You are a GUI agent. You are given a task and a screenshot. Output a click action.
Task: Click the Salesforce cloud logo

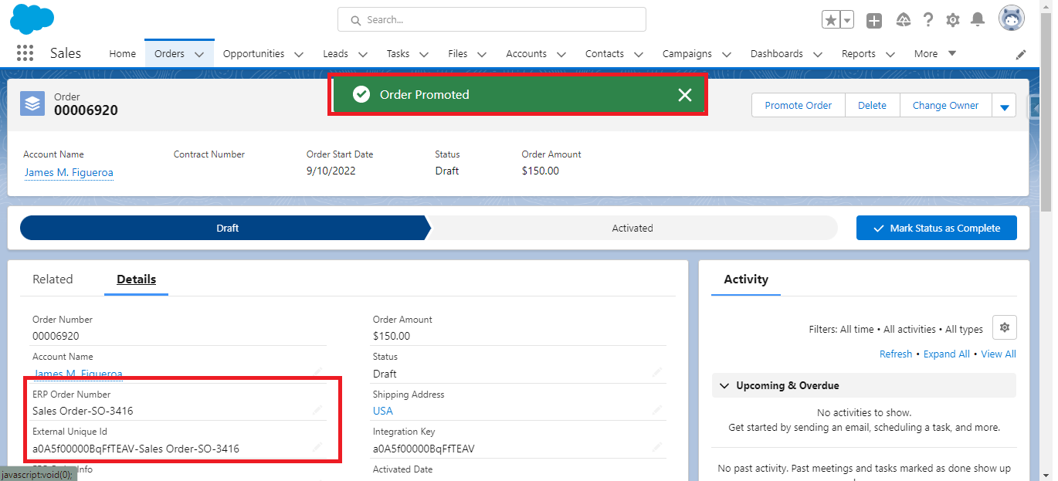click(x=32, y=19)
